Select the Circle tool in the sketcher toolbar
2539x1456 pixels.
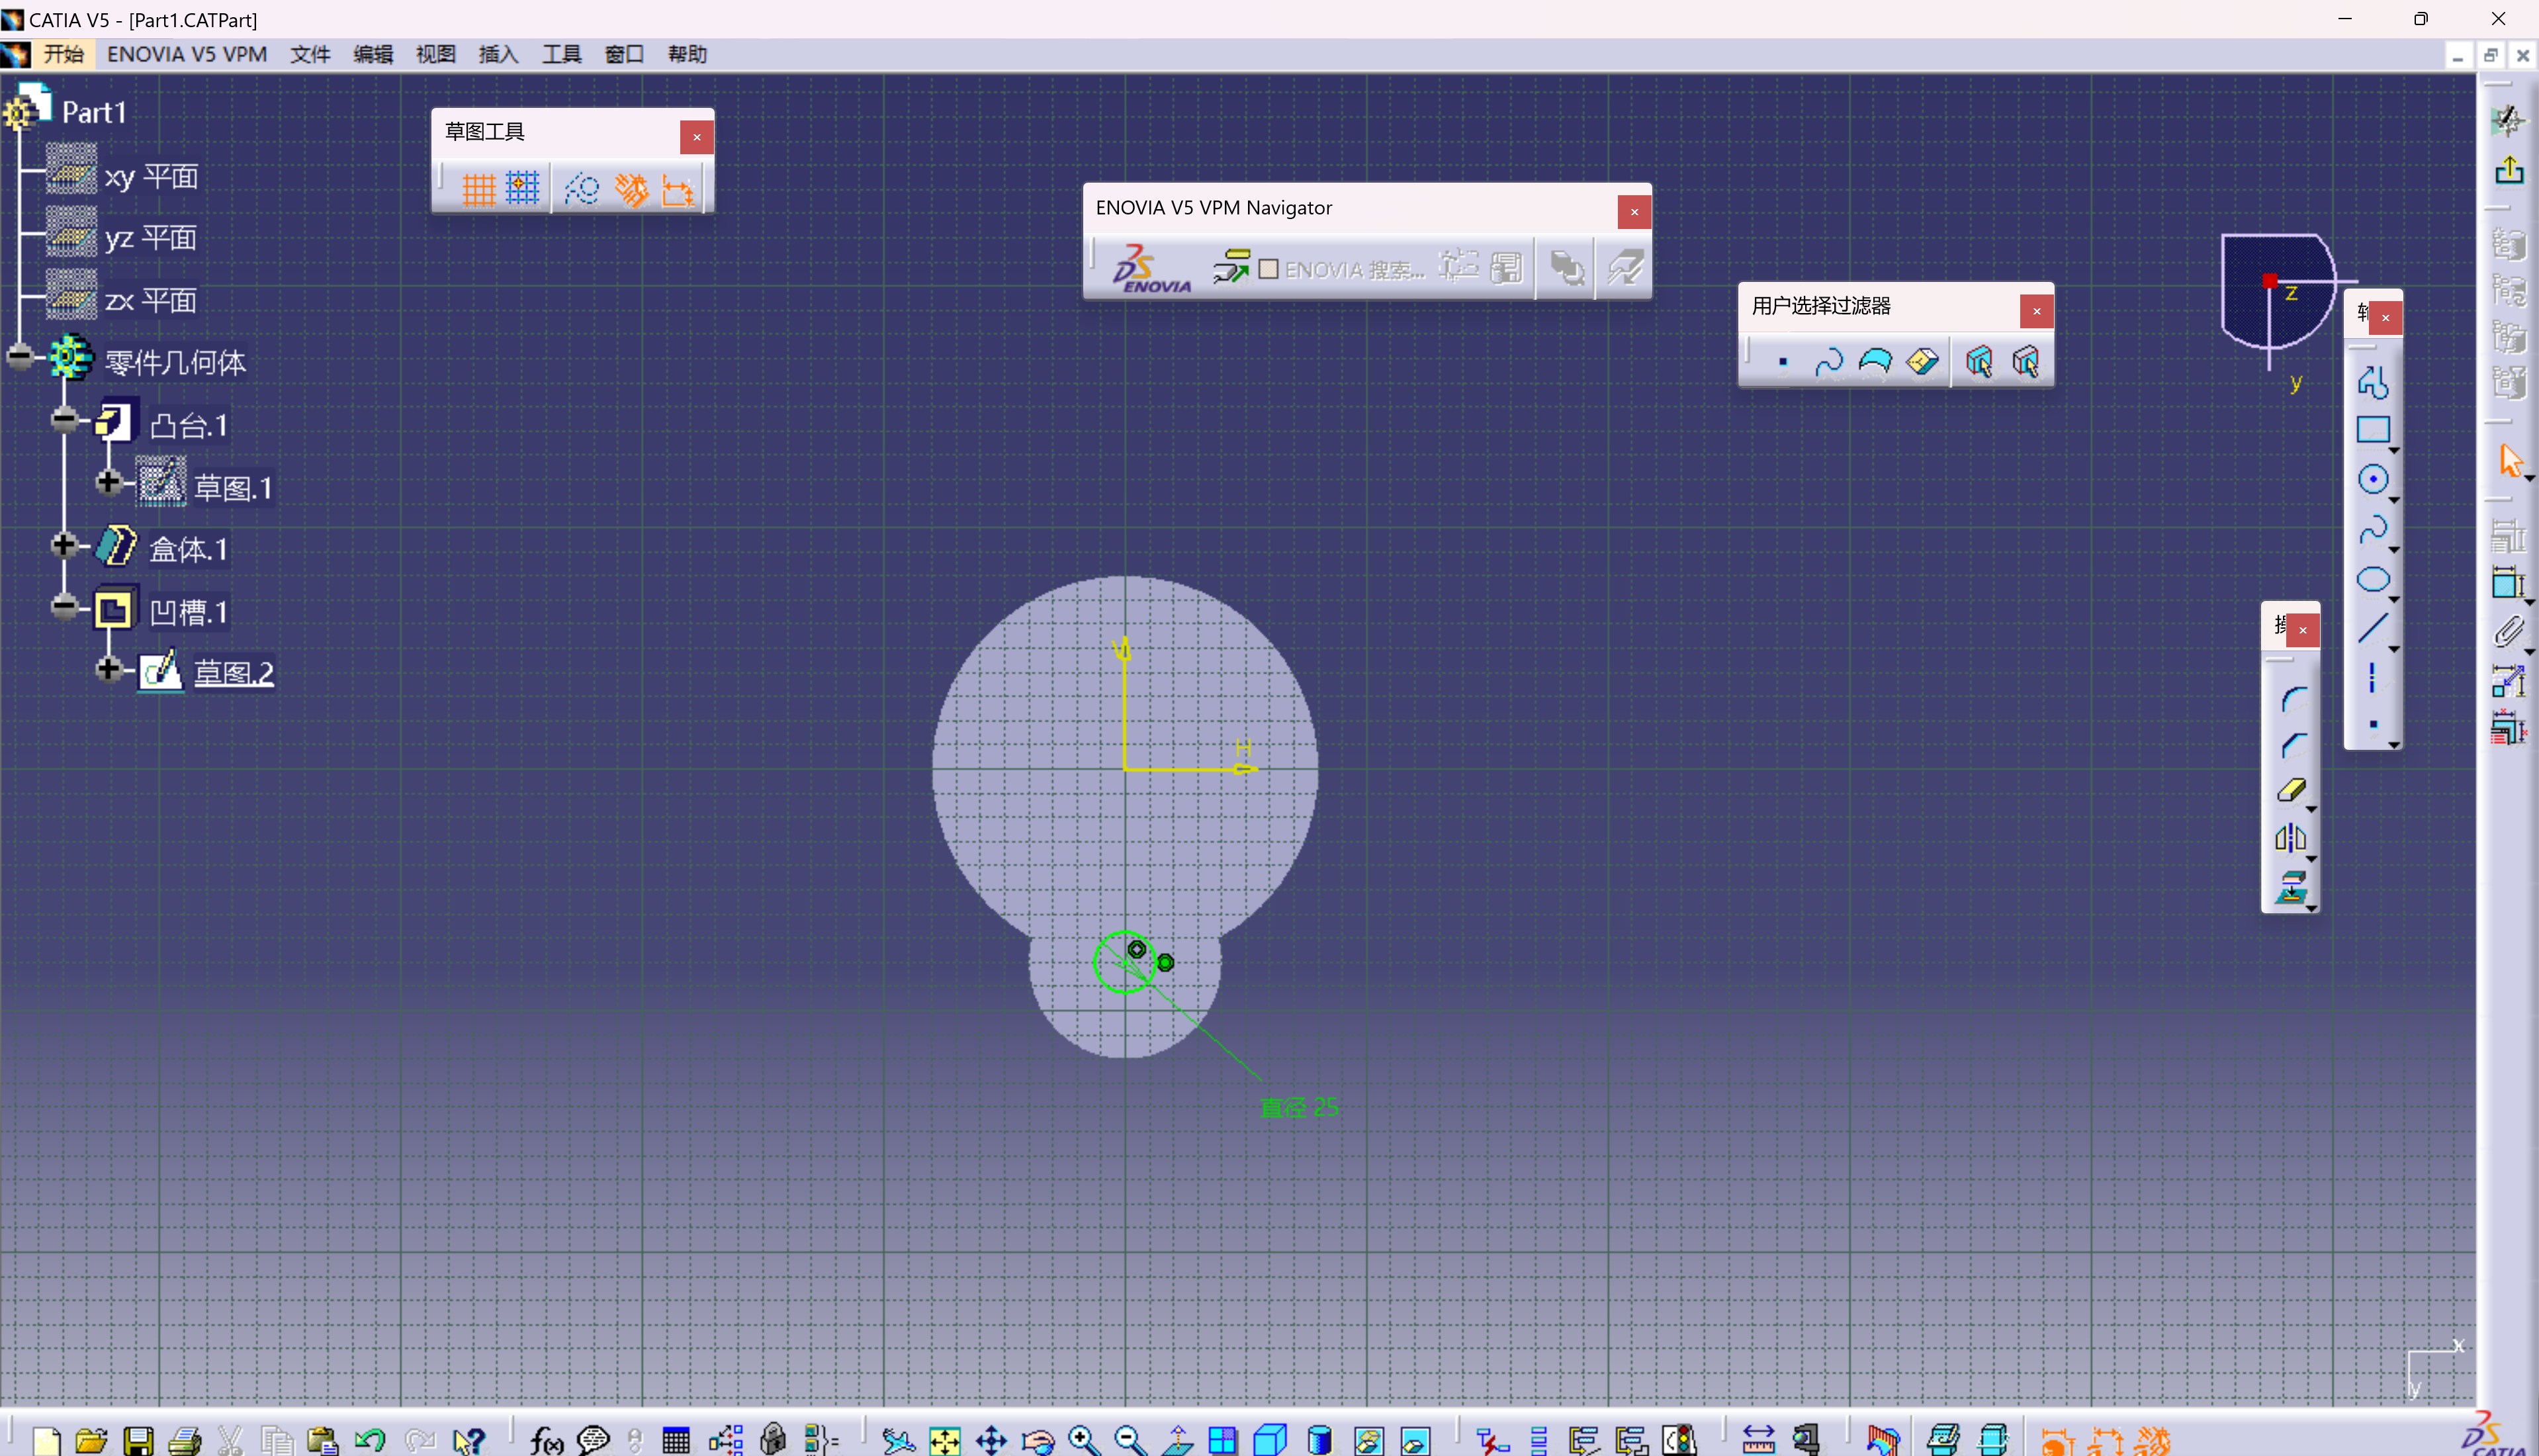[x=2375, y=478]
